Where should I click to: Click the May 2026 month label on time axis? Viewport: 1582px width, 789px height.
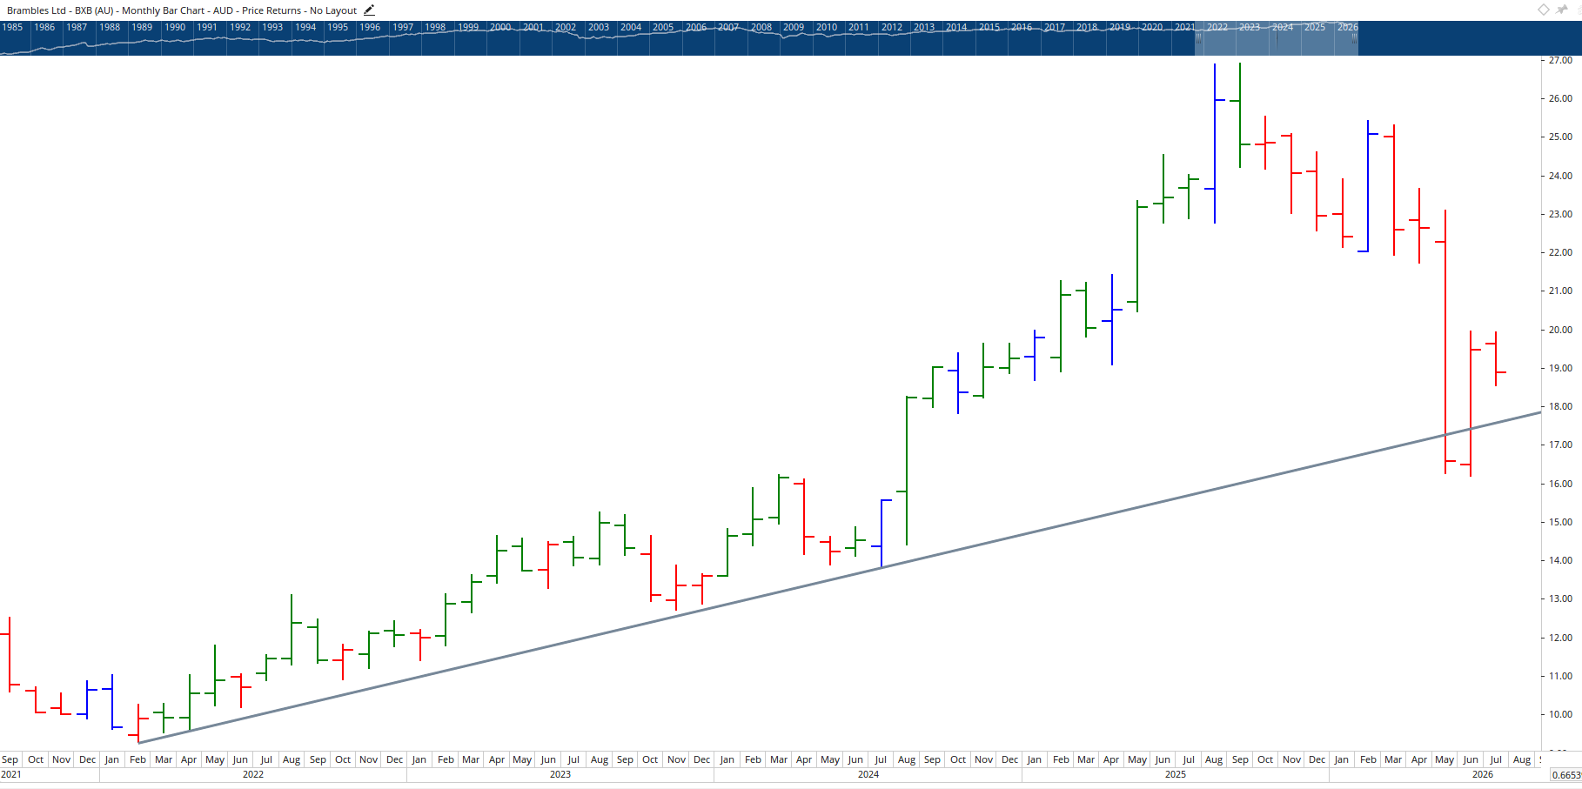[x=1445, y=759]
